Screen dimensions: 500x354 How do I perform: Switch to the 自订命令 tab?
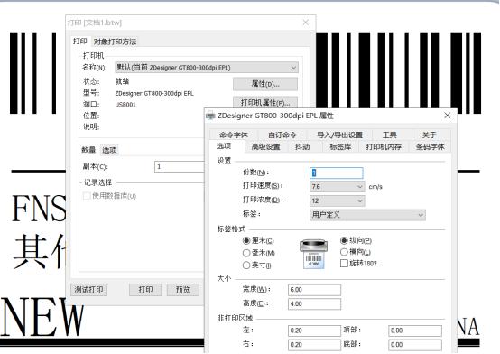[282, 135]
